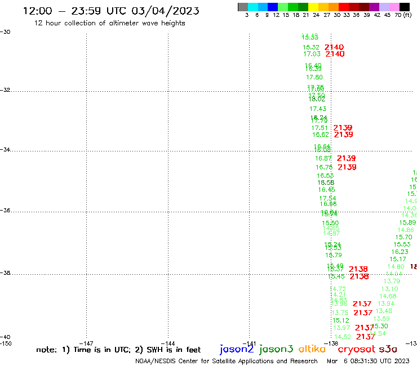
Task: Click the dark blue legend swatch
Action: tap(273, 7)
